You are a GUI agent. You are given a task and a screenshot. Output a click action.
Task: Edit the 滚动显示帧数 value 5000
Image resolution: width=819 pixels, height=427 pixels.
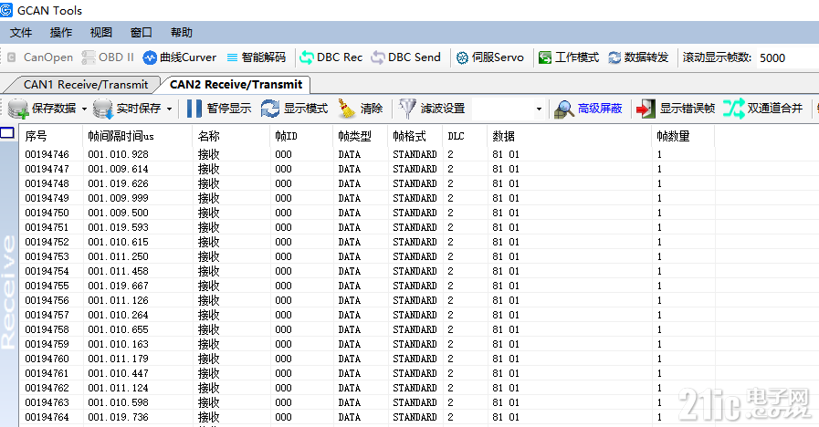coord(787,58)
